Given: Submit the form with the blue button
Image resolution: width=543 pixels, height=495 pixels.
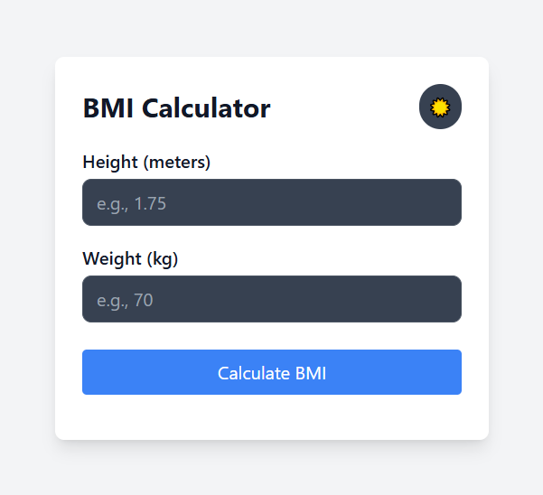Looking at the screenshot, I should click(x=271, y=372).
